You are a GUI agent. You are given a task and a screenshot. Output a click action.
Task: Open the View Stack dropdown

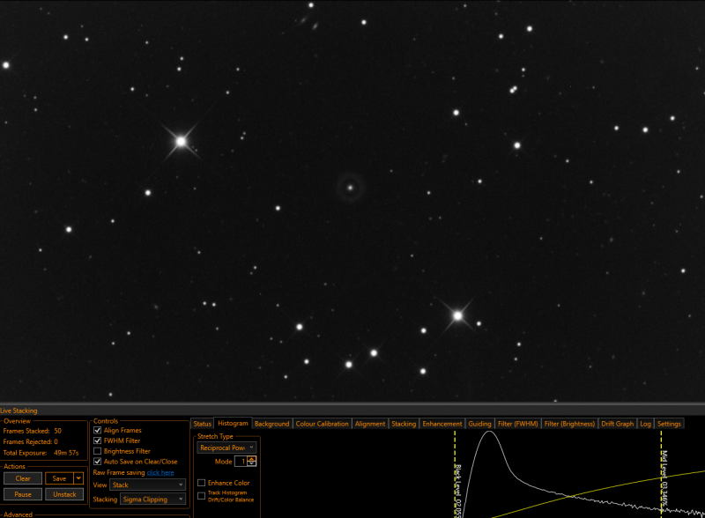coord(147,485)
